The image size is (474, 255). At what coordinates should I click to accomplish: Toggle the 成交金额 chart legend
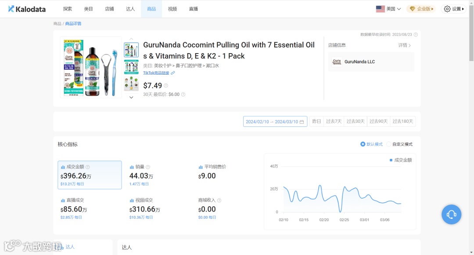(x=401, y=160)
